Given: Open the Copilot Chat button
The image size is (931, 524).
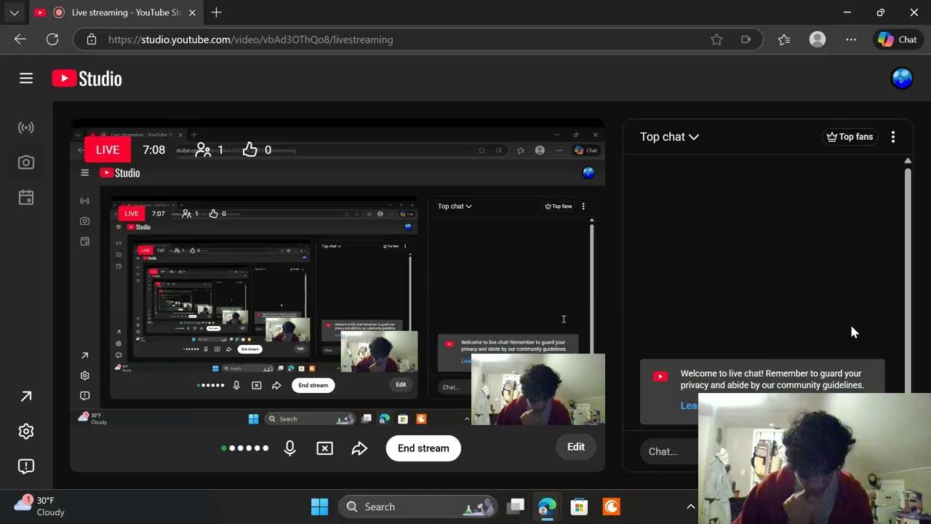Looking at the screenshot, I should coord(898,39).
